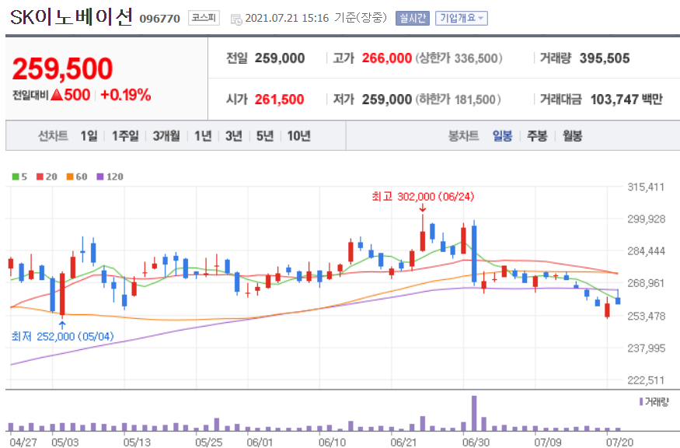Click the 07/20 x-axis date label
The height and width of the screenshot is (448, 680).
(619, 443)
